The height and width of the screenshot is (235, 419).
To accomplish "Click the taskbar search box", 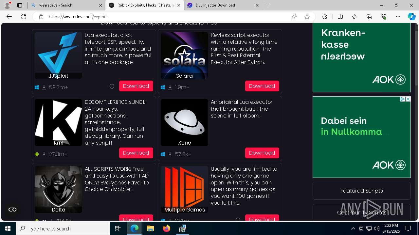I will point(63,228).
